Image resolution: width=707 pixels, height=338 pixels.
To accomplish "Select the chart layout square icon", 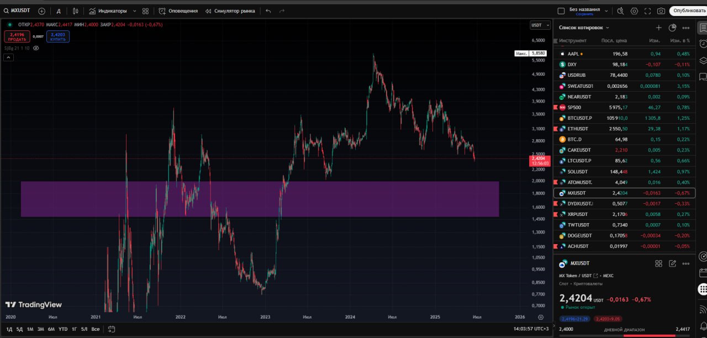I will coord(561,11).
